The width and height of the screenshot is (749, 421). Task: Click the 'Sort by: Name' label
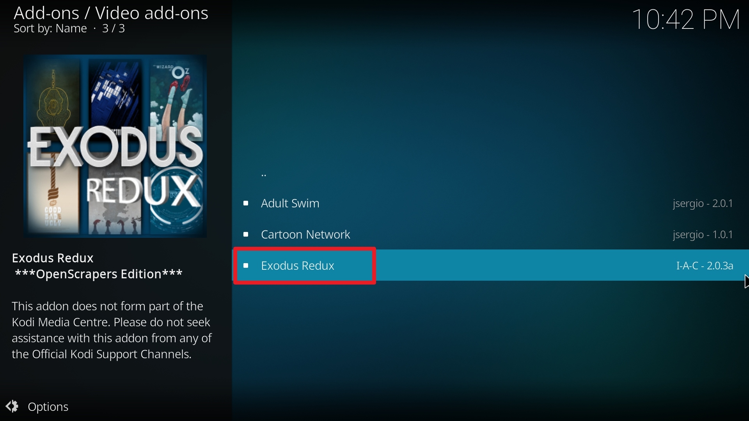pyautogui.click(x=50, y=29)
